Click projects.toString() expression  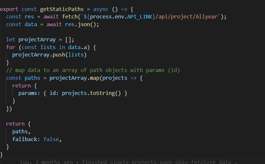pos(91,93)
